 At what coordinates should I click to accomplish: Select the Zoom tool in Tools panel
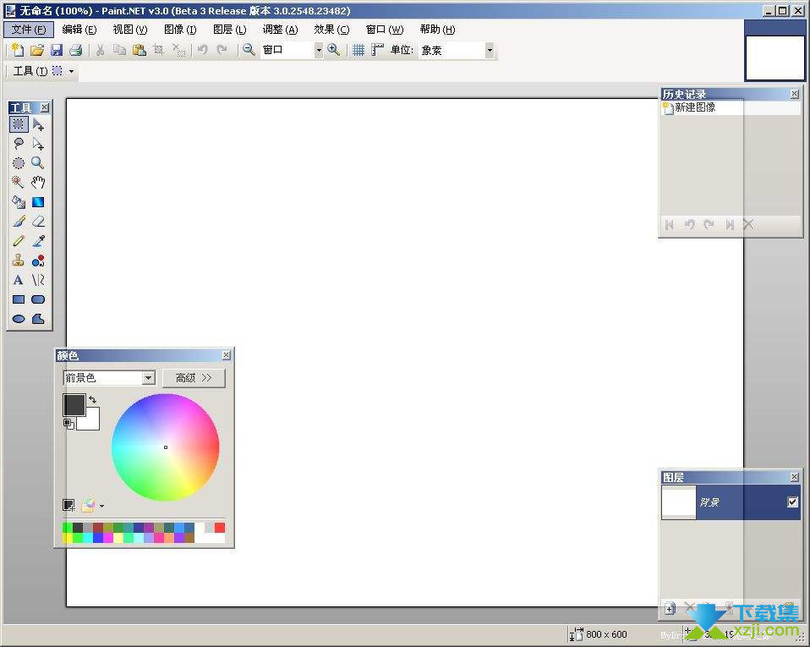click(x=38, y=163)
